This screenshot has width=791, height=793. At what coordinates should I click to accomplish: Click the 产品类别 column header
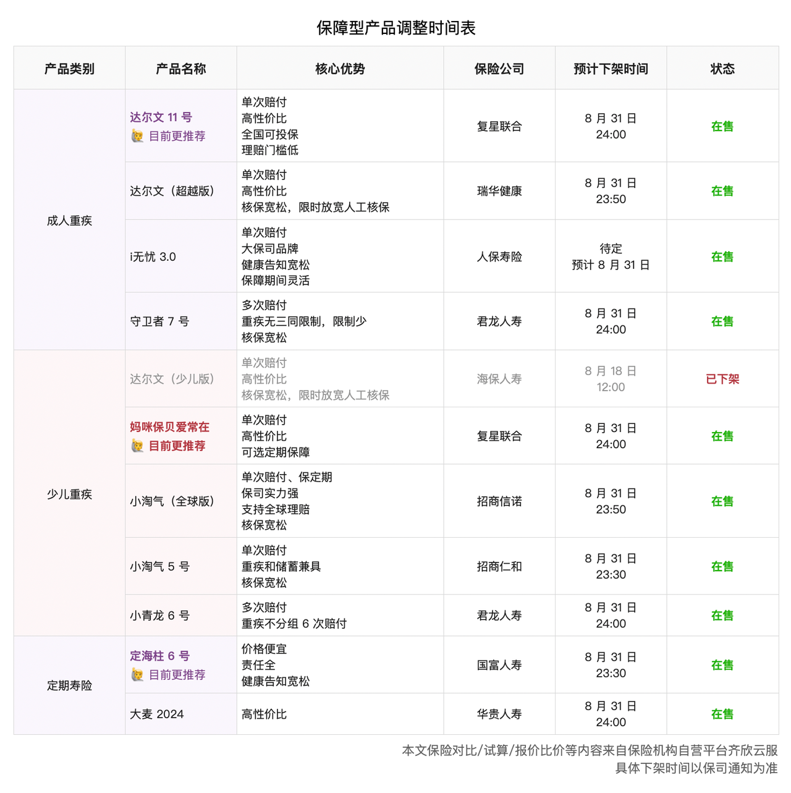pyautogui.click(x=69, y=69)
